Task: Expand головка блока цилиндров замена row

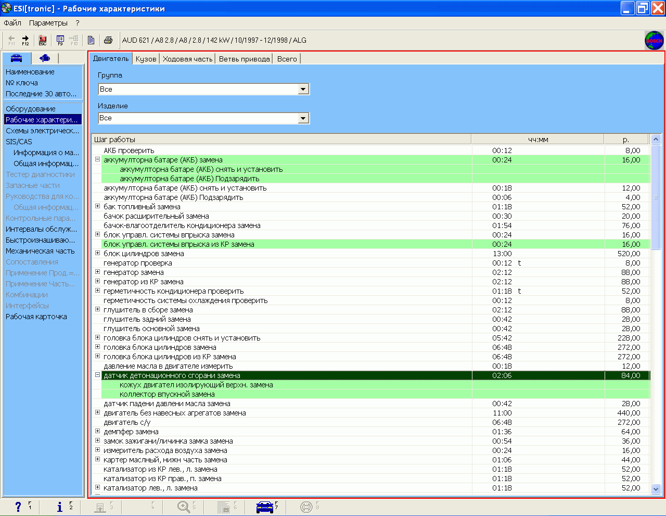Action: tap(97, 347)
